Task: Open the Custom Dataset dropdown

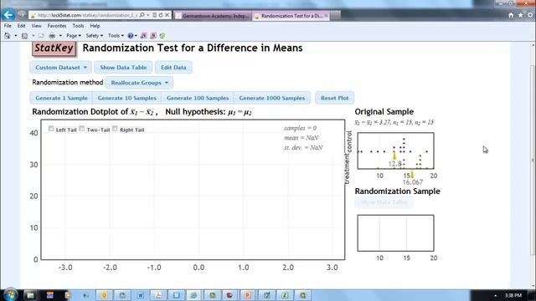Action: (61, 68)
